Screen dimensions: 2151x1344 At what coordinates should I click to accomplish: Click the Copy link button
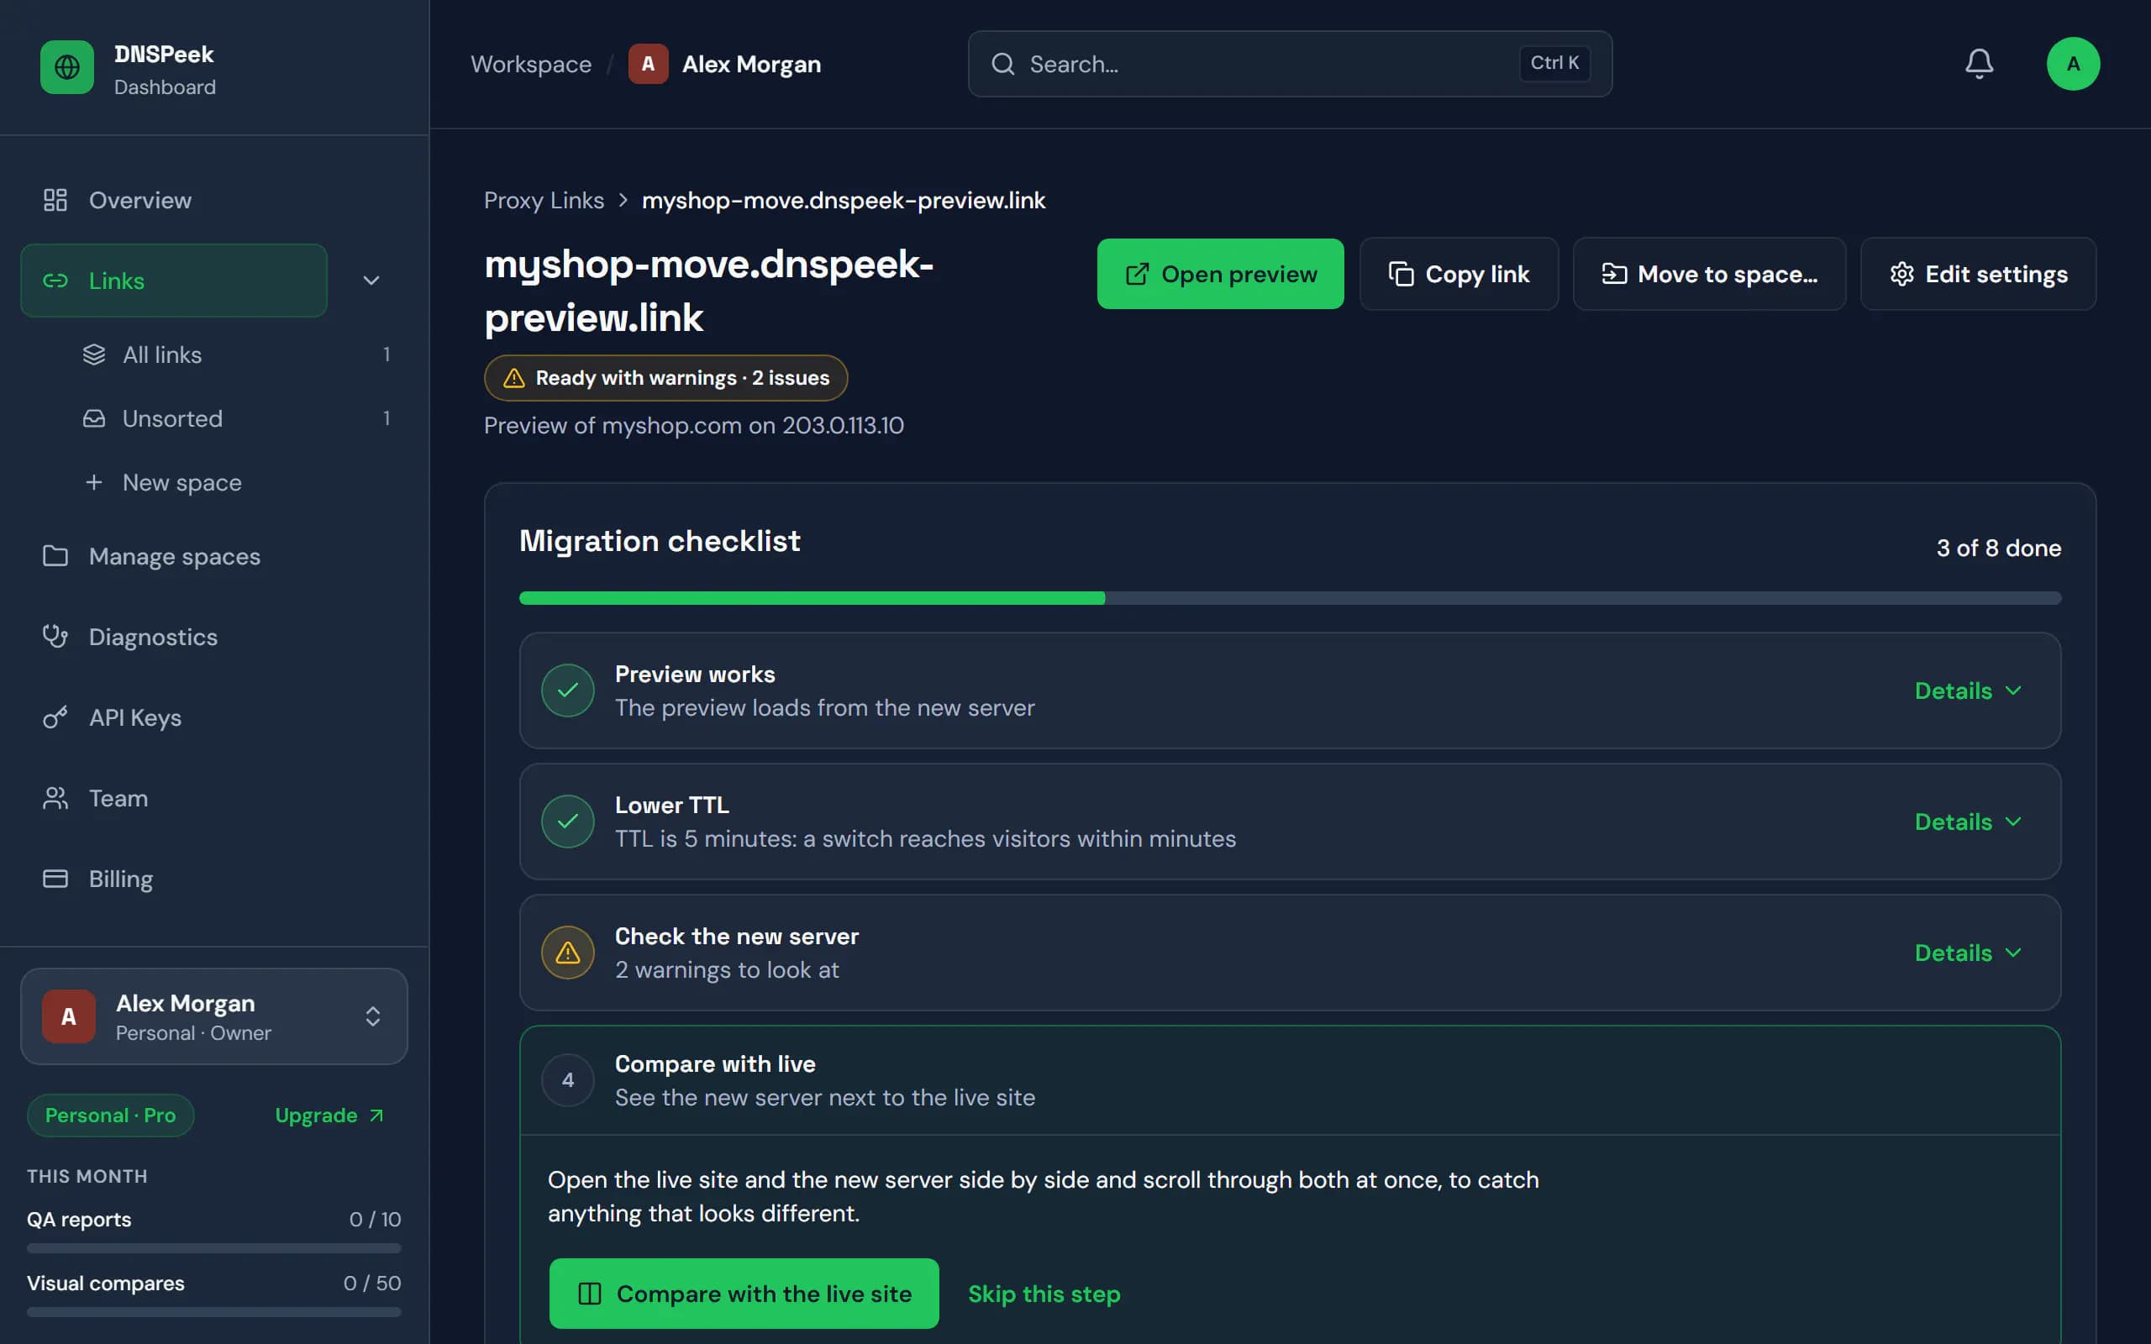[x=1459, y=274]
